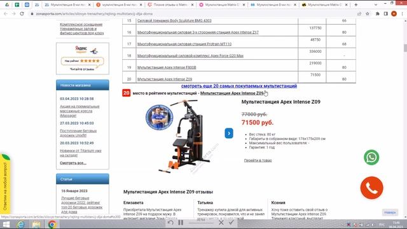Viewport: 407px width, 229px height.
Task: Switch to the fourth pinned tab
Action: click(x=37, y=4)
